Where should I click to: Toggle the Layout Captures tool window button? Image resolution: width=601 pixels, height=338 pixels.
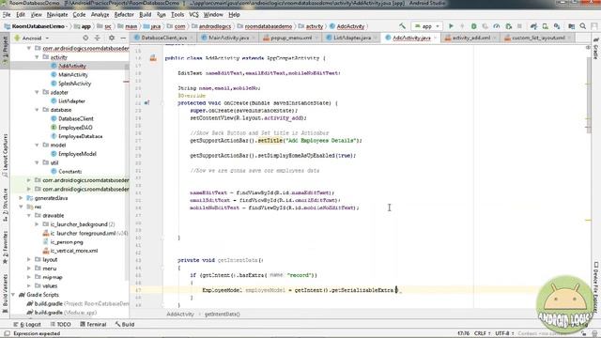coord(5,155)
